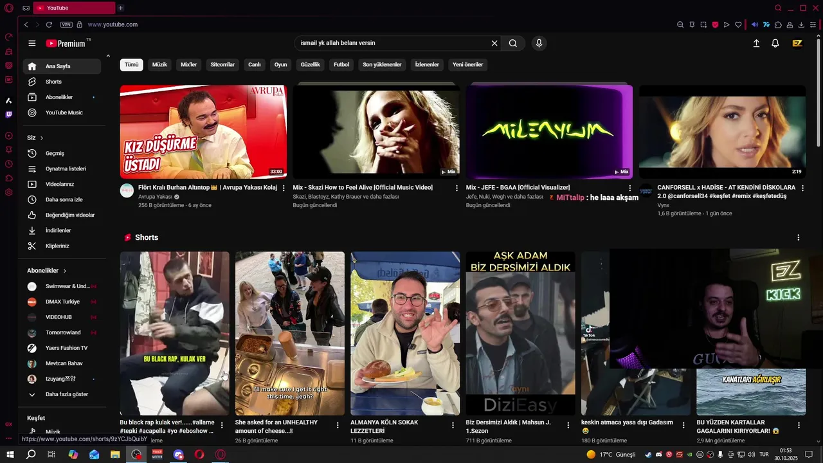Viewport: 823px width, 463px height.
Task: Click the search input field
Action: 392,43
